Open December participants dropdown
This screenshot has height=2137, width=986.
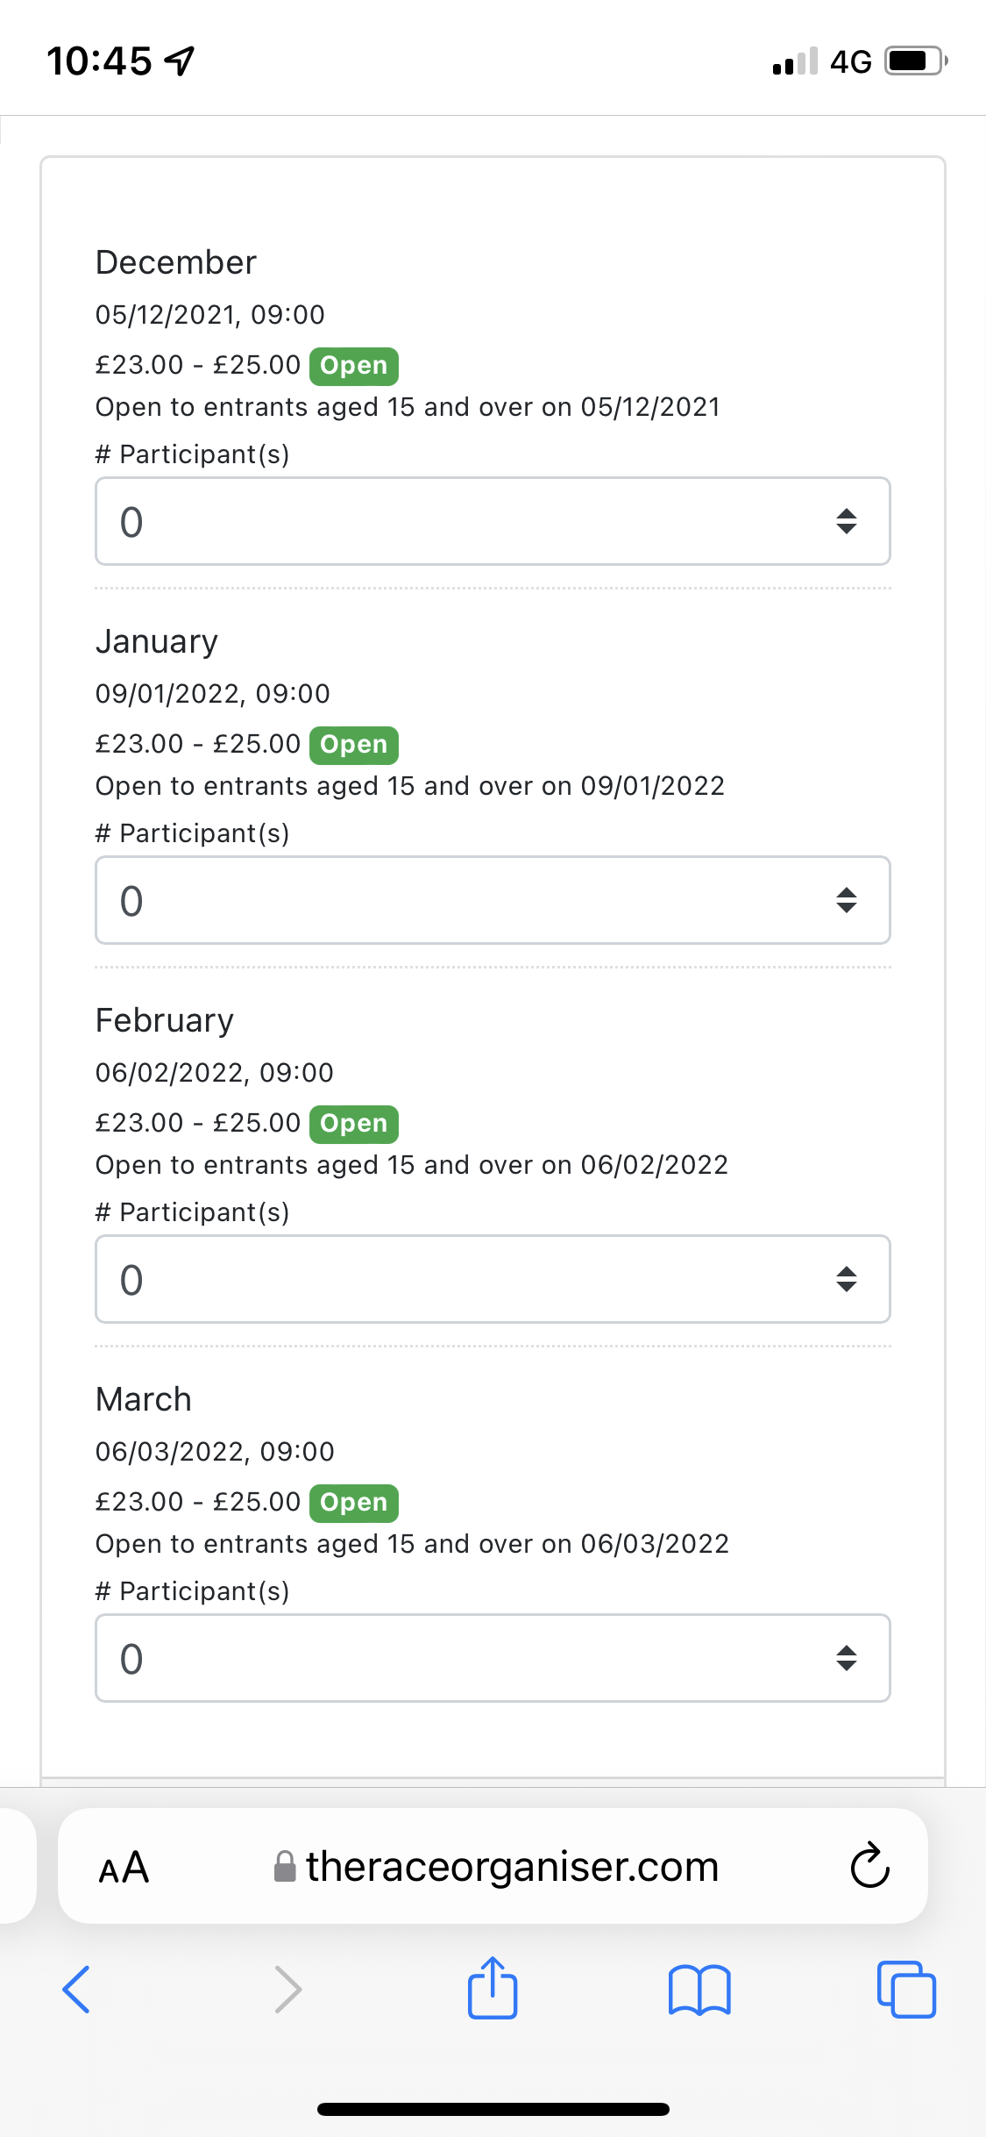point(493,521)
